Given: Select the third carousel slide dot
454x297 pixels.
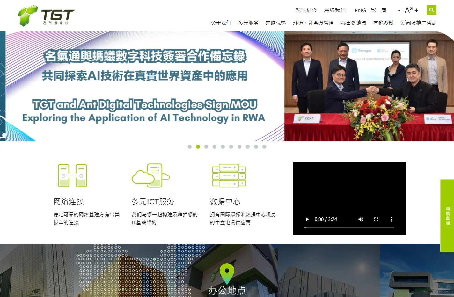Looking at the screenshot, I should [x=206, y=147].
